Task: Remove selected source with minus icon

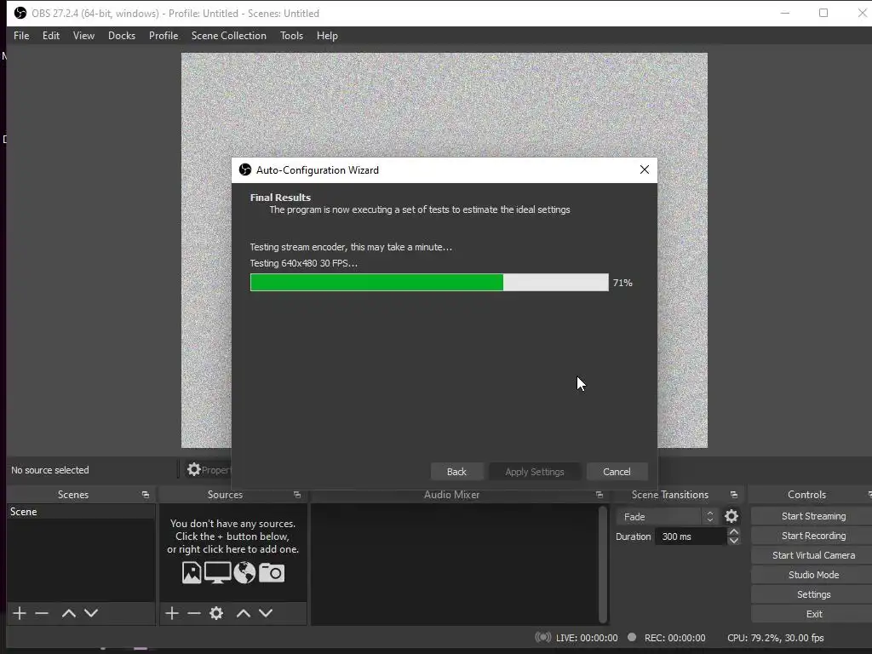Action: click(193, 613)
